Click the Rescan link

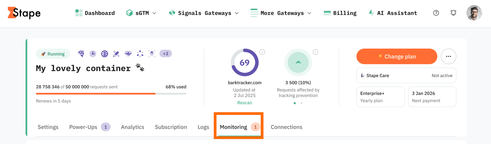point(245,103)
